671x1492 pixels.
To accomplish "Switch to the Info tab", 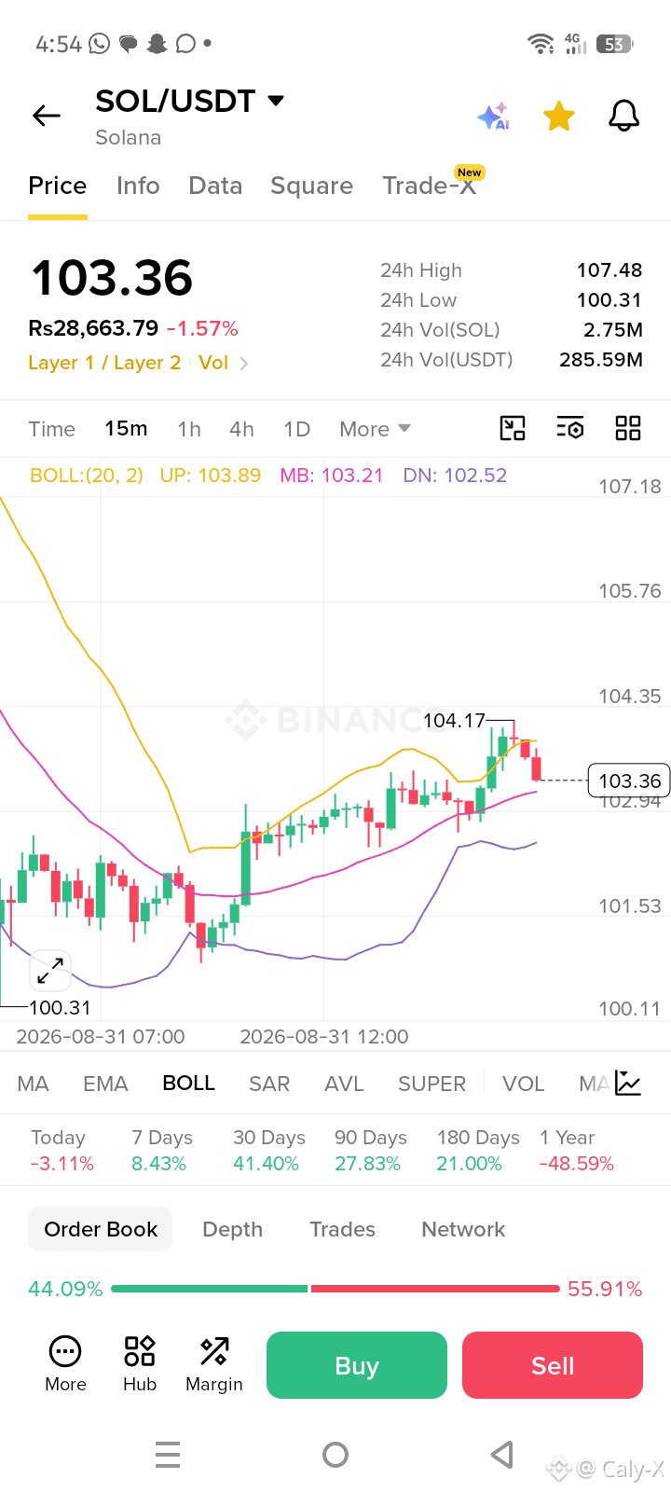I will pos(138,186).
